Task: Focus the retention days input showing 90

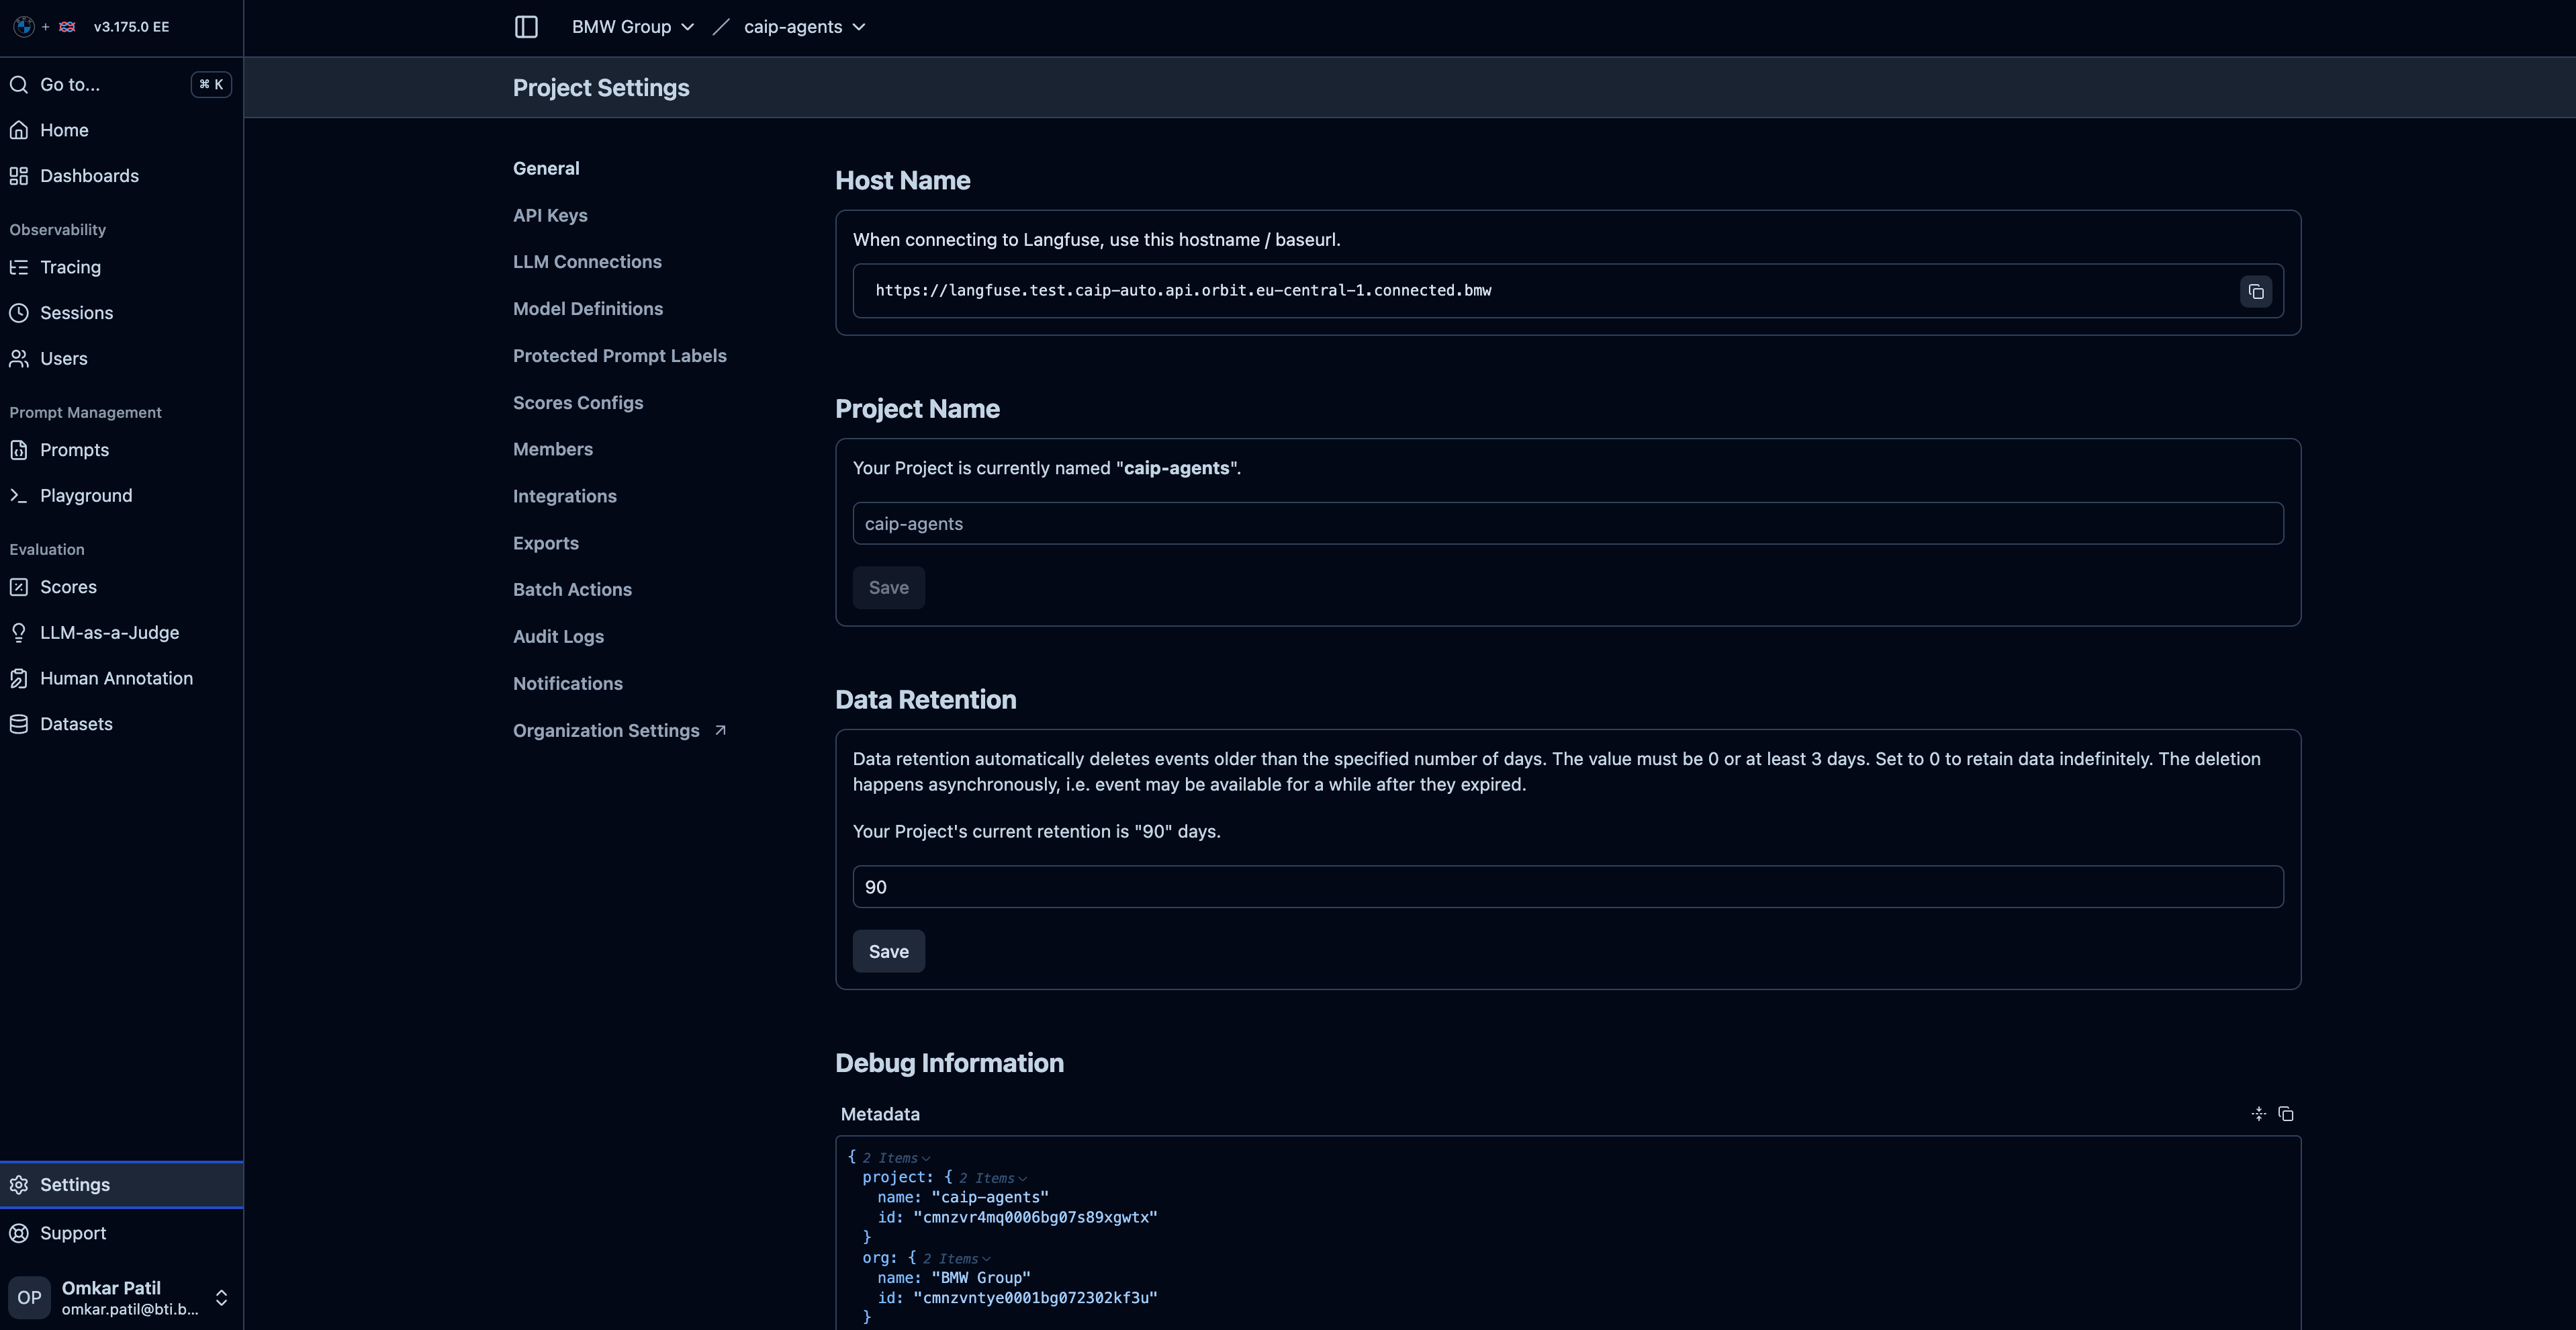Action: [x=1568, y=887]
